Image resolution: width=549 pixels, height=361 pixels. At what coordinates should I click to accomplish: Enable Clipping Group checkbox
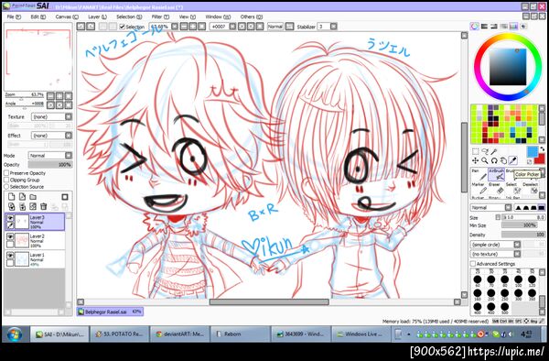(6, 180)
